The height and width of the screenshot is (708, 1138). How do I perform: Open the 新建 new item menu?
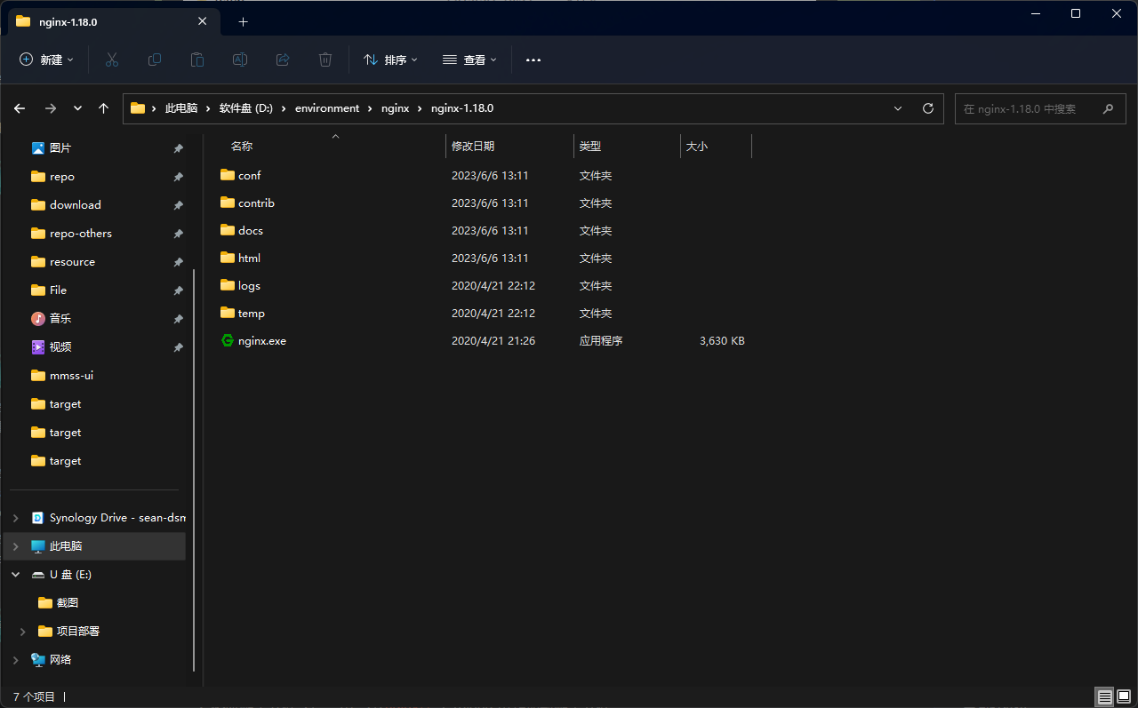click(46, 60)
